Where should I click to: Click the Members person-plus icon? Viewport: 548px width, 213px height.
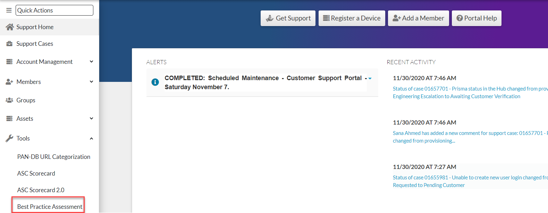tap(9, 82)
